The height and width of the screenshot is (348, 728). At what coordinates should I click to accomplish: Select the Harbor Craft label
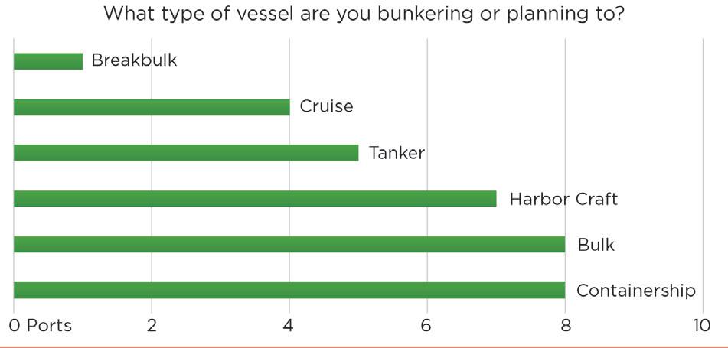click(x=563, y=199)
